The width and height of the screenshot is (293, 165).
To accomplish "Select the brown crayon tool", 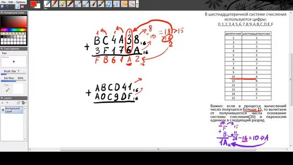I will [70, 4].
